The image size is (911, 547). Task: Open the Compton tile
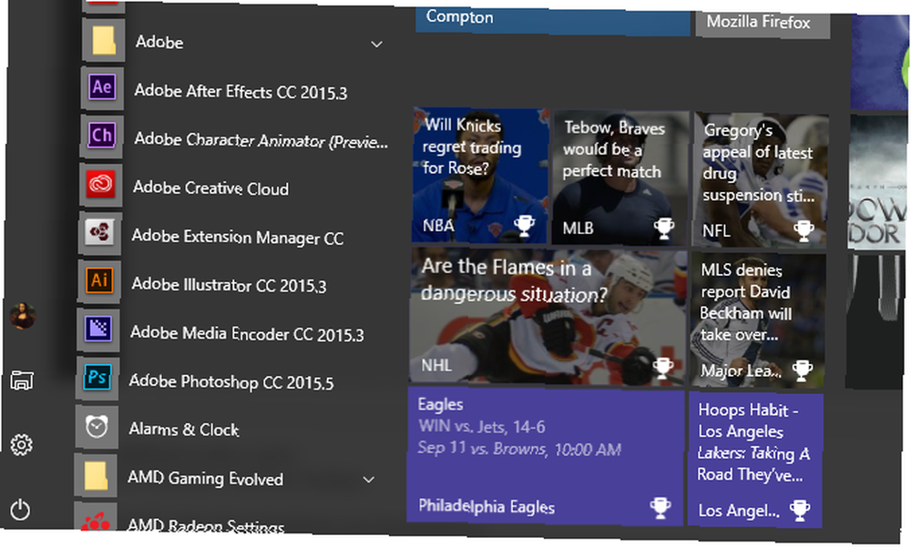click(553, 21)
